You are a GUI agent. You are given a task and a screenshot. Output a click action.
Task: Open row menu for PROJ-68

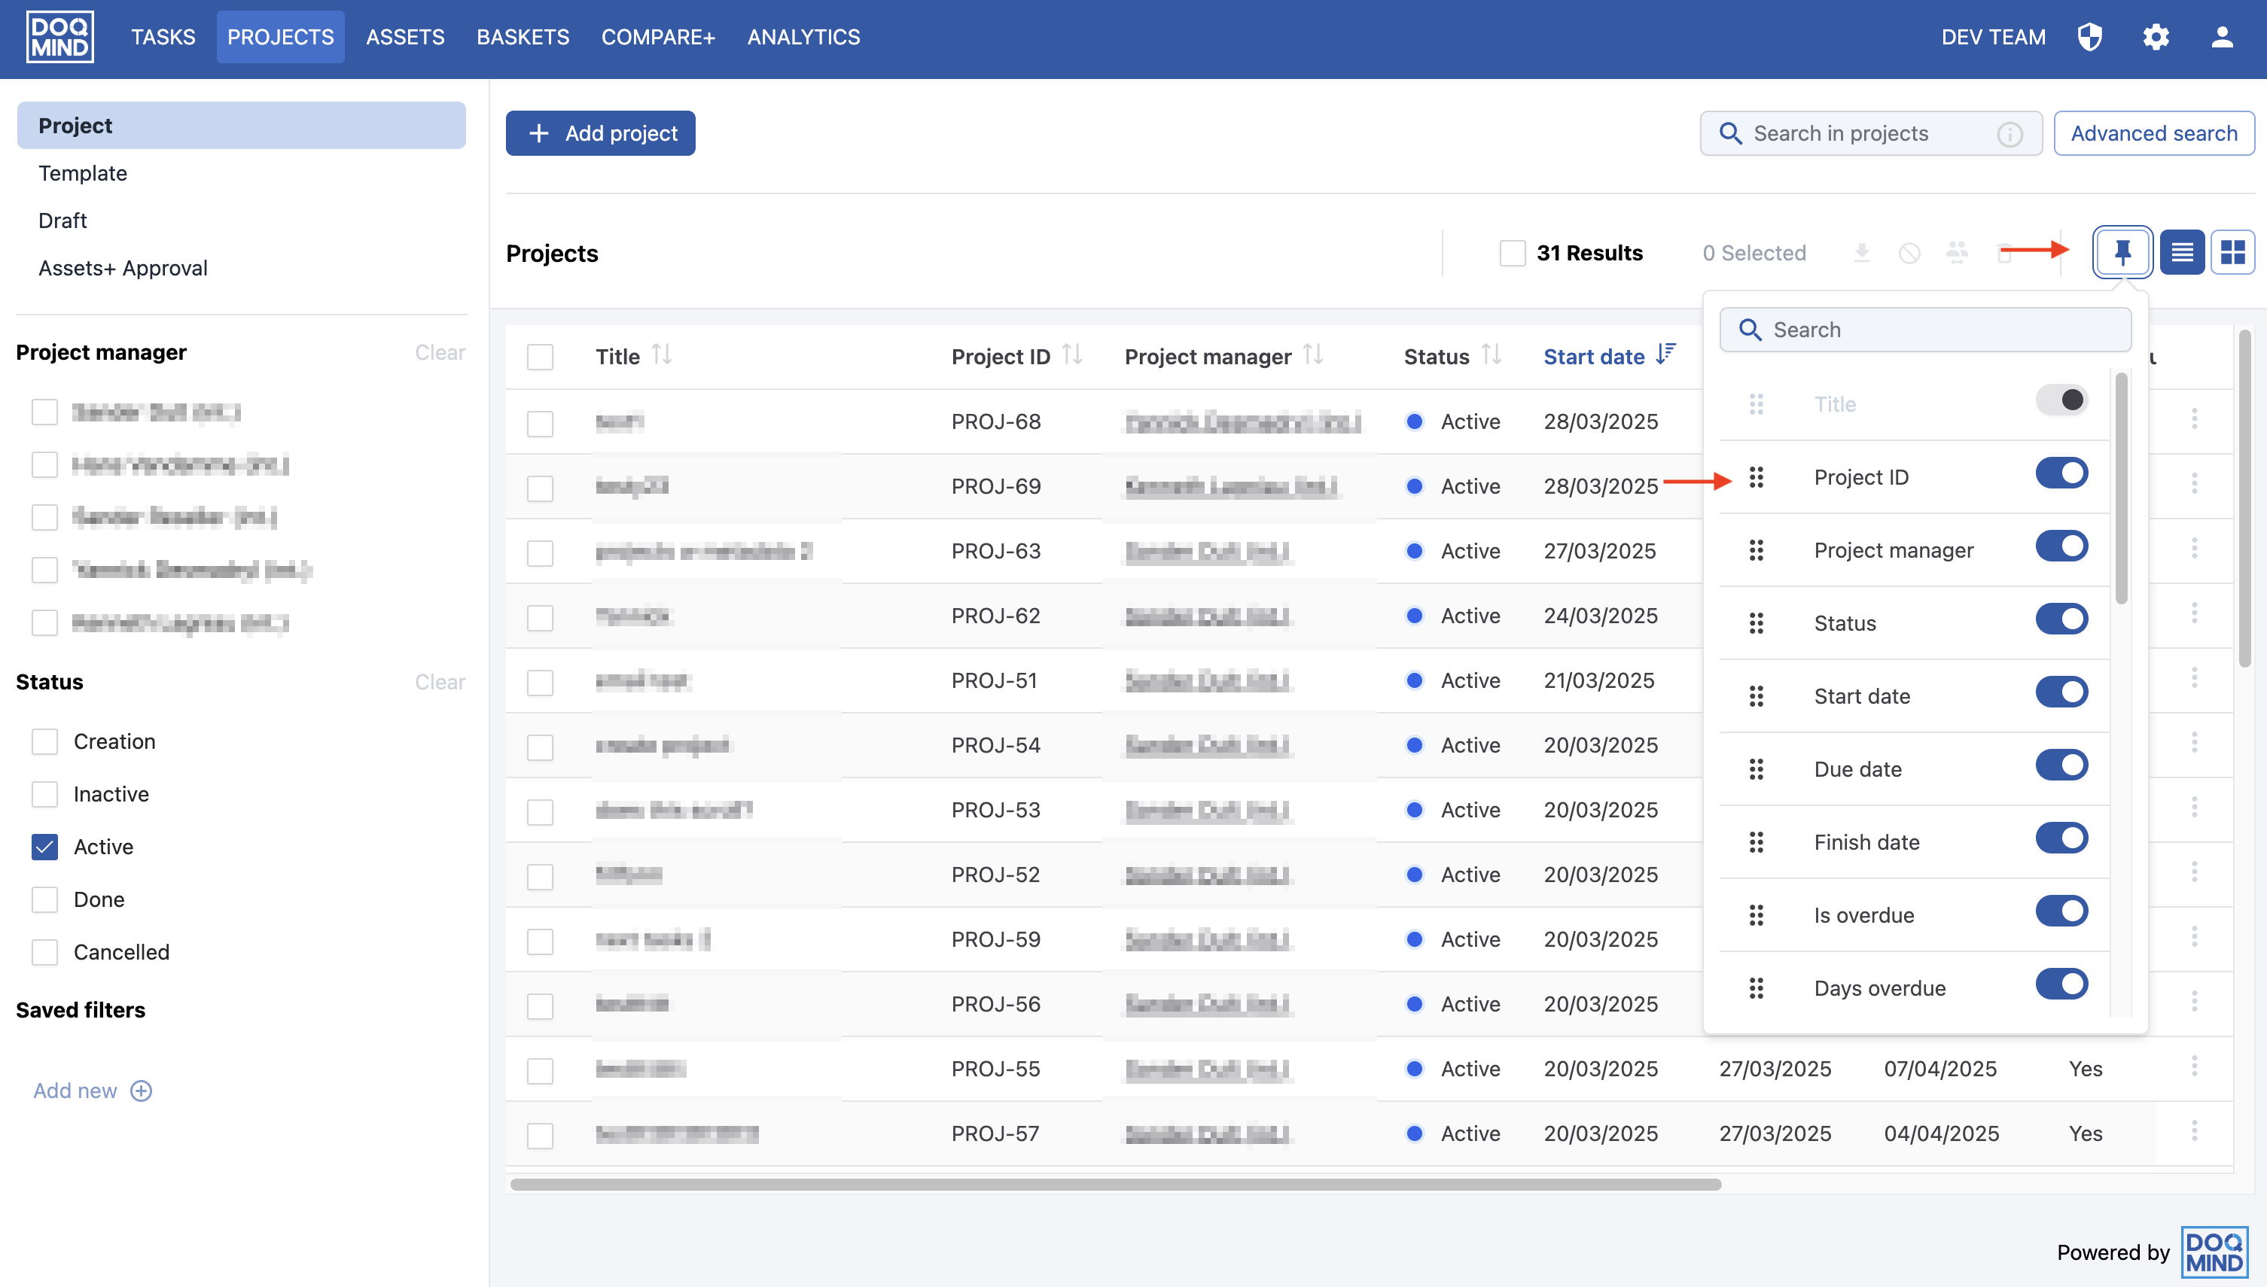2194,419
